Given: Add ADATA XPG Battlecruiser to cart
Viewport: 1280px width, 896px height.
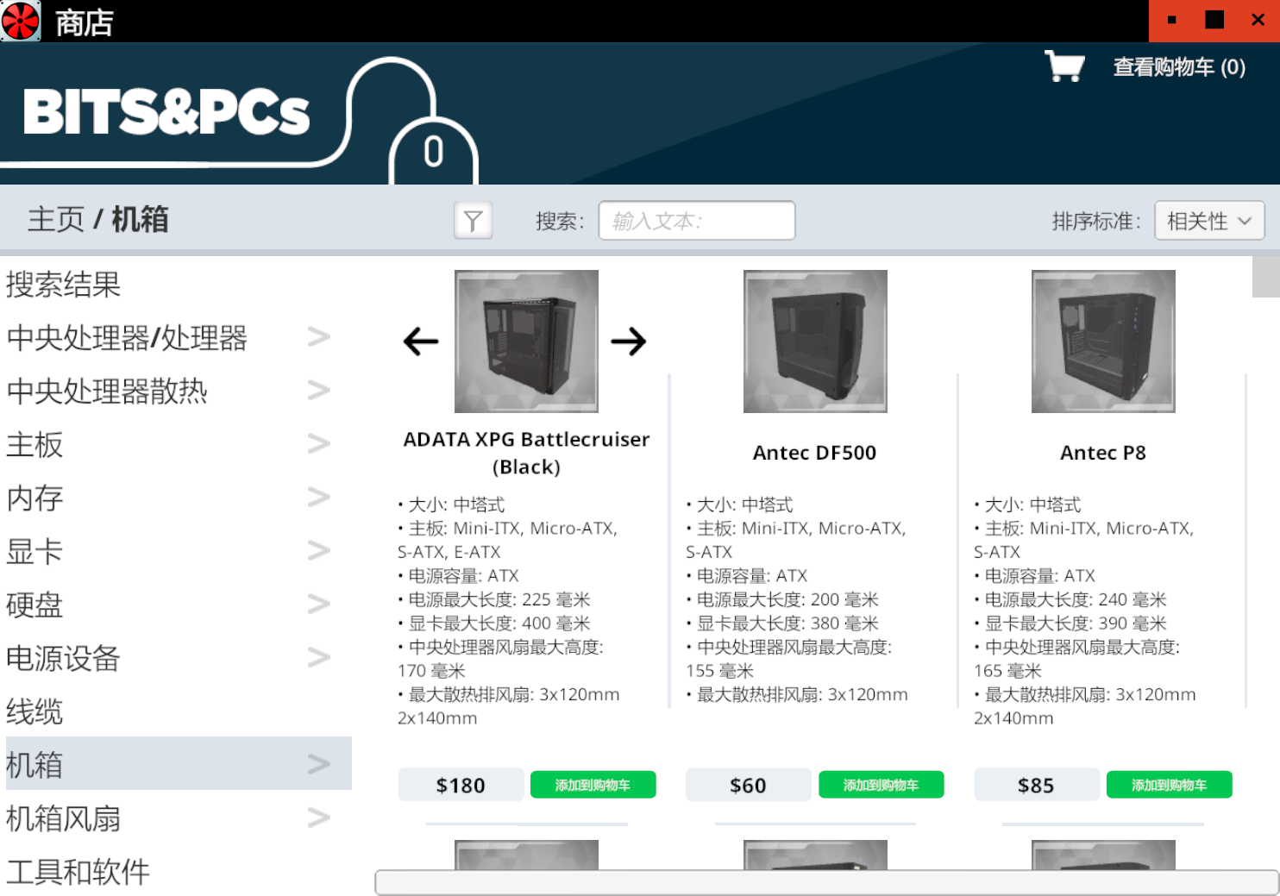Looking at the screenshot, I should click(x=593, y=785).
